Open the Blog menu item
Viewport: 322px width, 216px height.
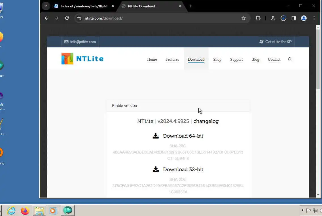click(x=255, y=59)
